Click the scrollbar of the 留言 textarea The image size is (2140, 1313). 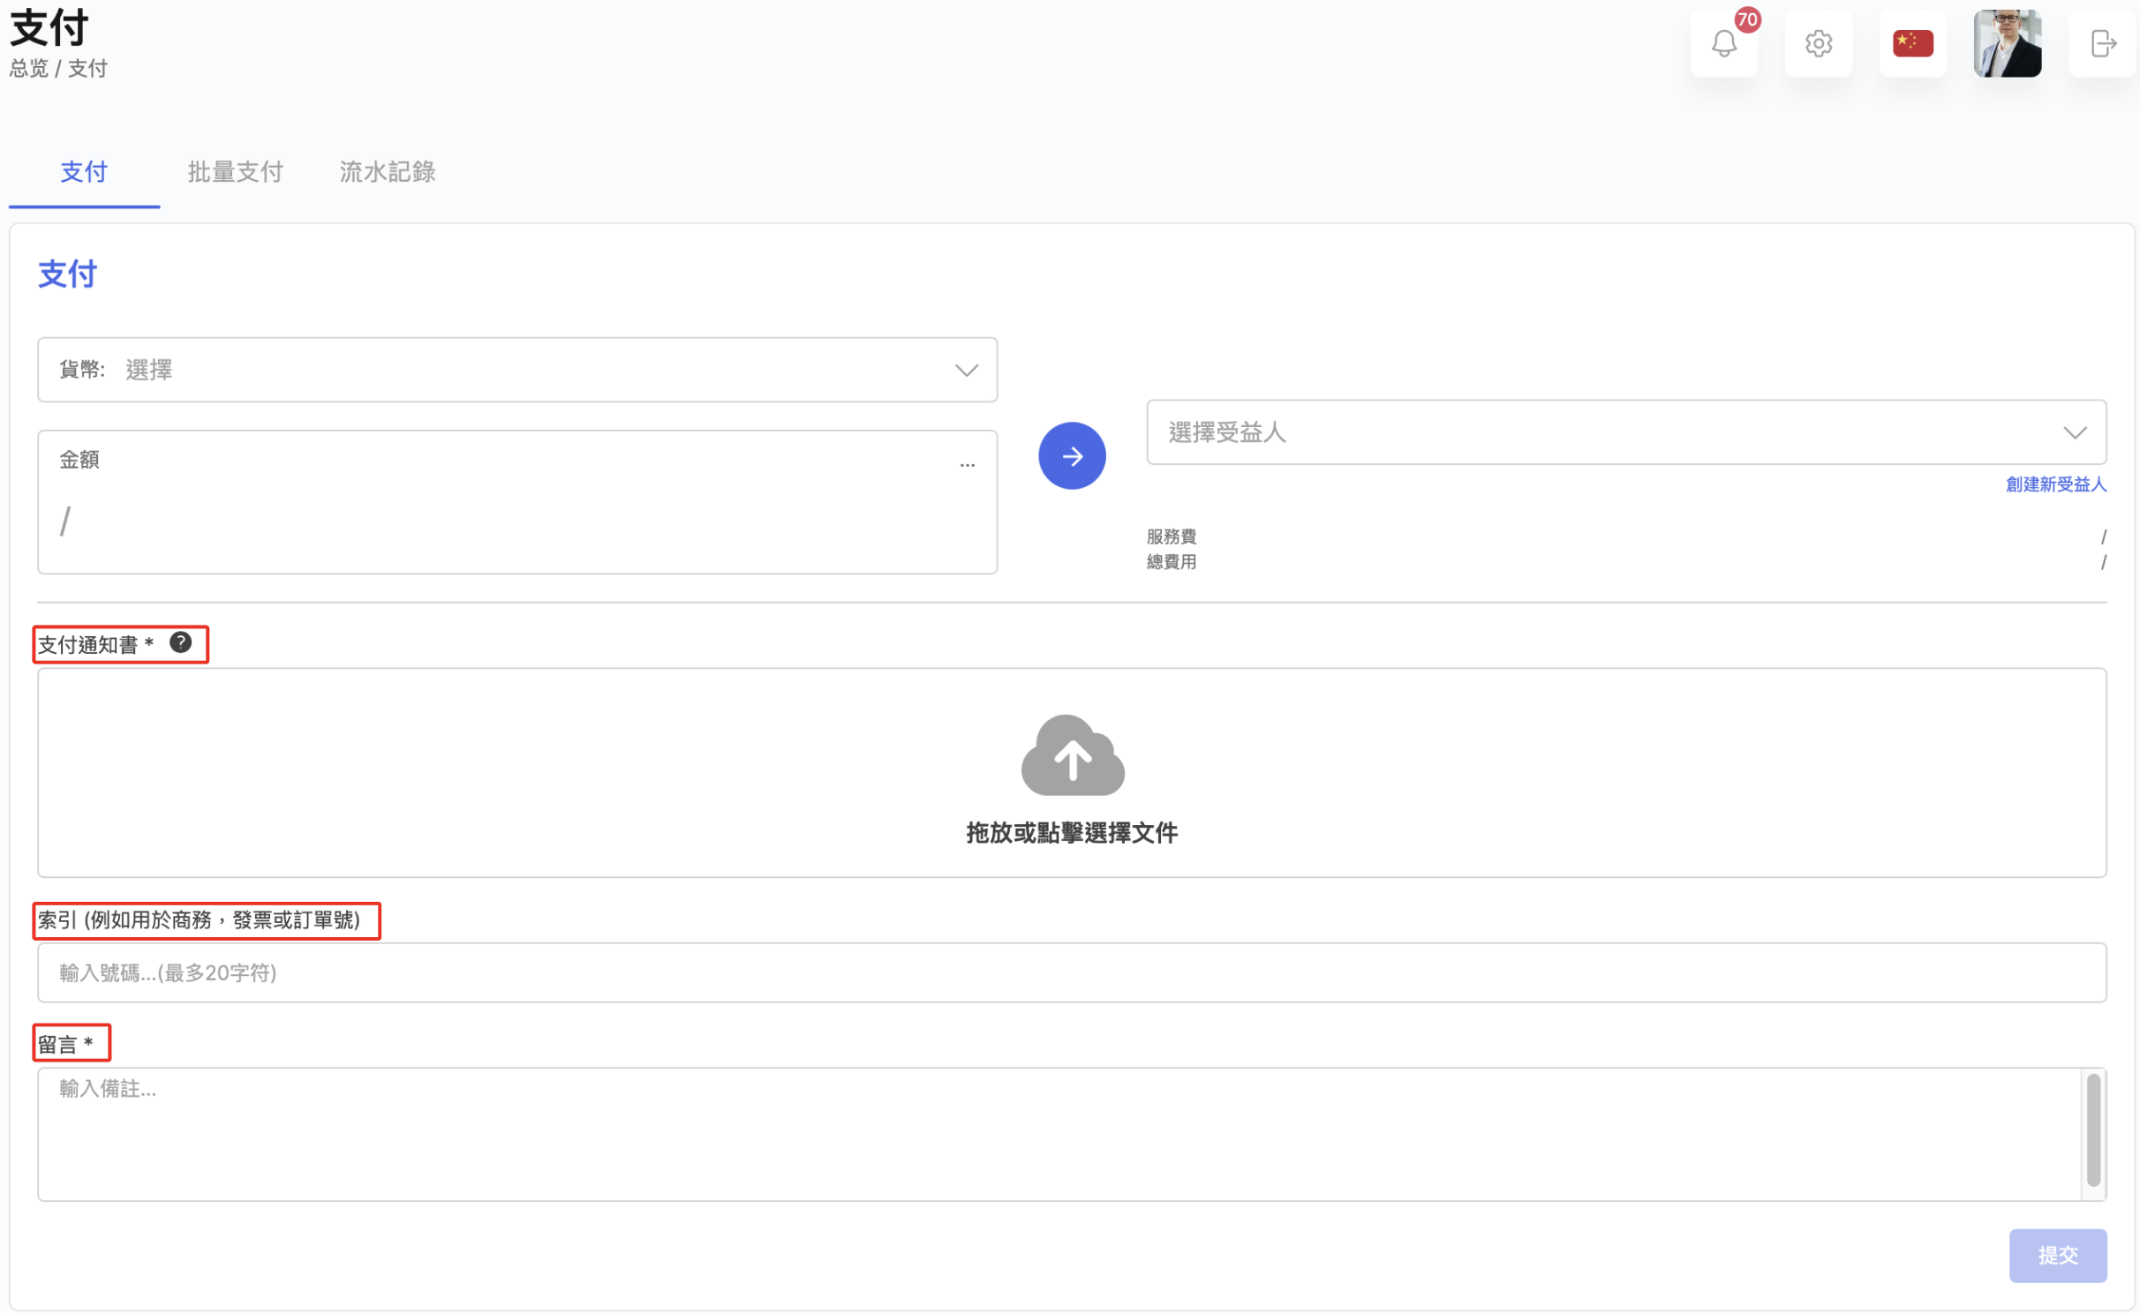2093,1130
